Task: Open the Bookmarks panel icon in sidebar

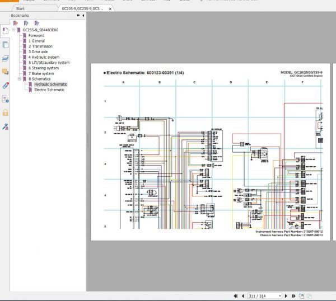Action: pyautogui.click(x=5, y=31)
